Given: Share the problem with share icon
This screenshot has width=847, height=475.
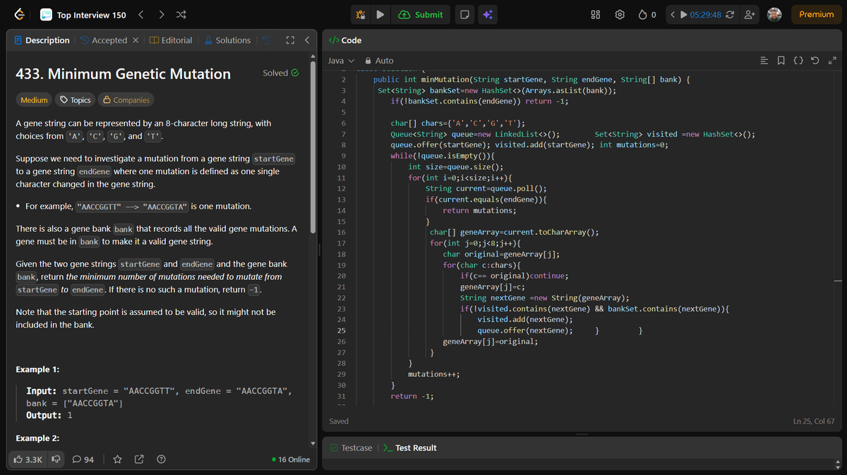Looking at the screenshot, I should [139, 459].
